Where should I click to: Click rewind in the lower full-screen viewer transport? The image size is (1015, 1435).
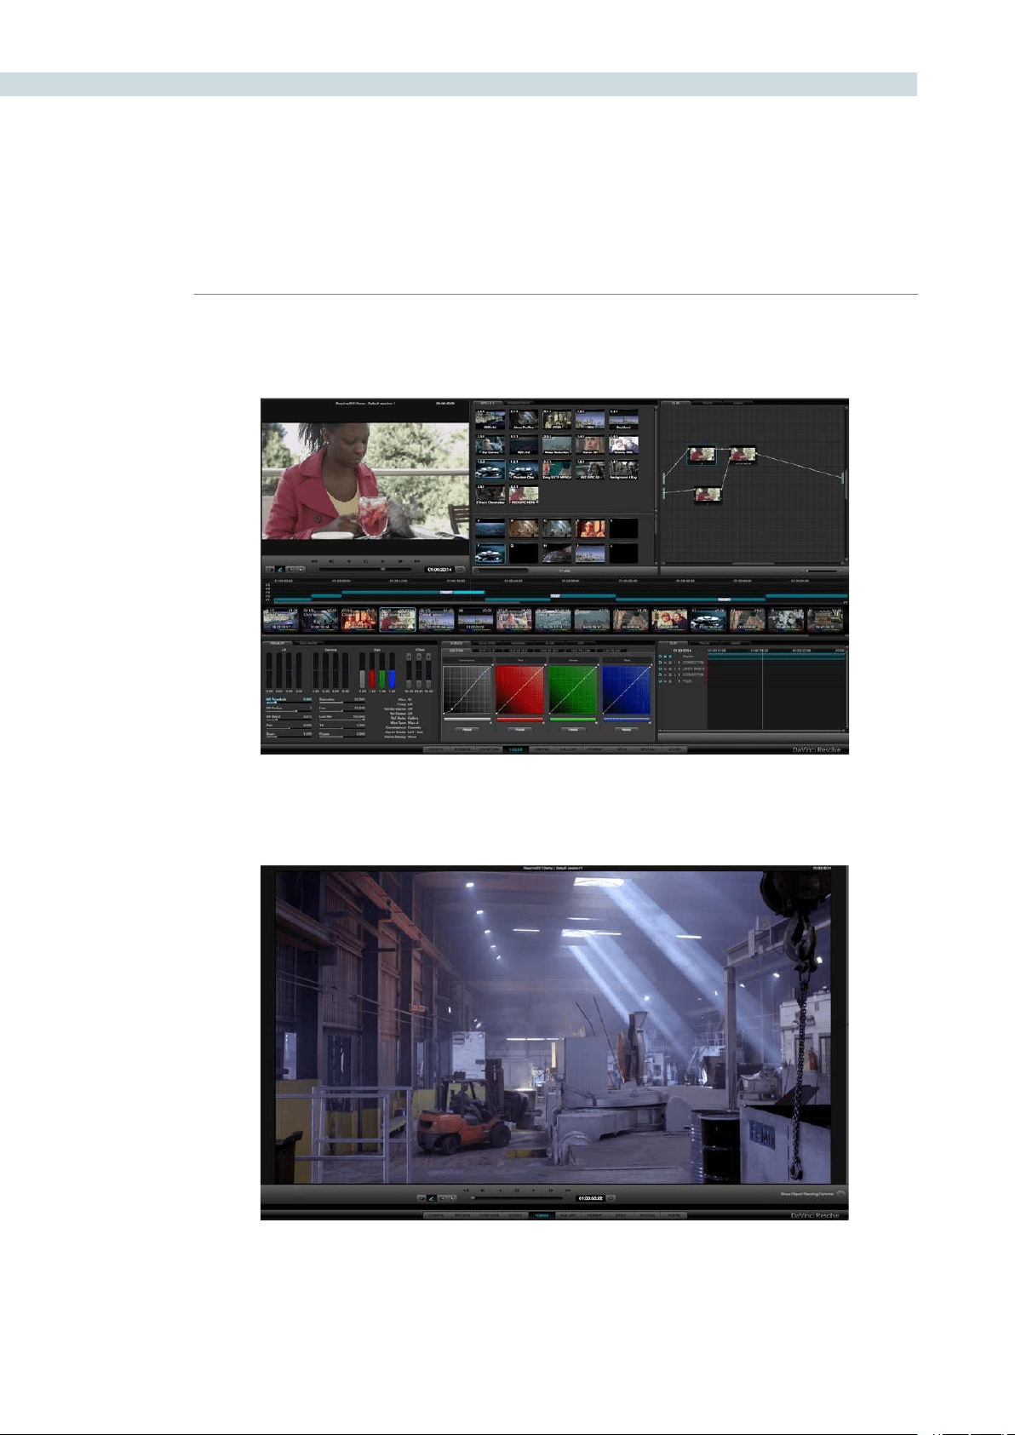[x=466, y=1190]
